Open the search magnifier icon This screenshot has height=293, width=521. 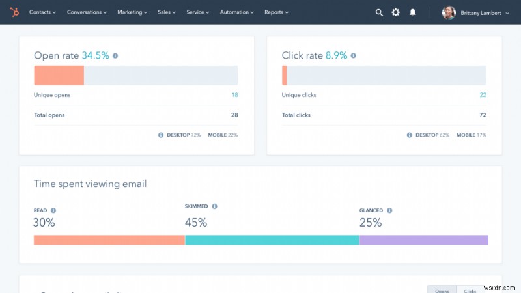point(379,12)
